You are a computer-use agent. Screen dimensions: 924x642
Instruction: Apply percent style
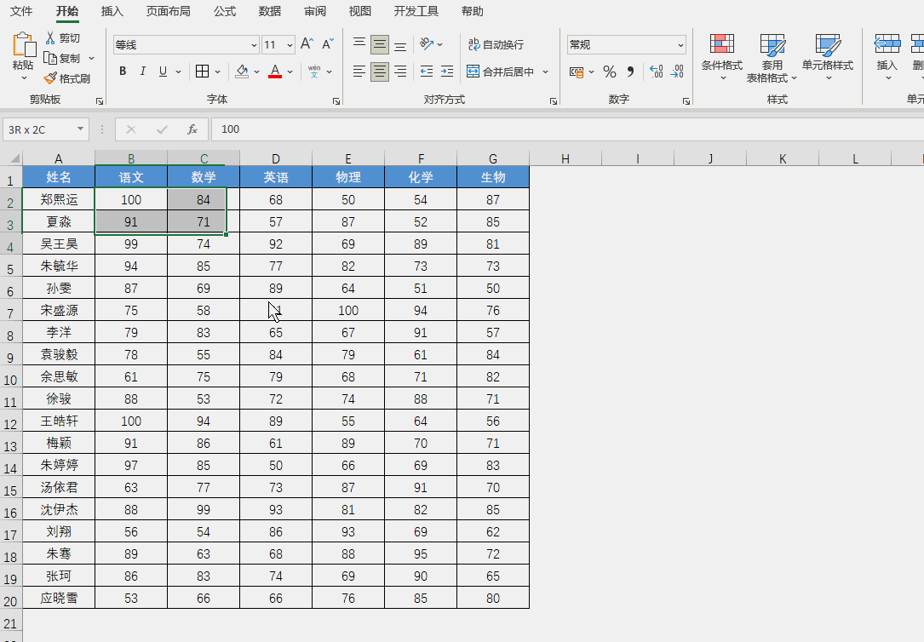(610, 72)
